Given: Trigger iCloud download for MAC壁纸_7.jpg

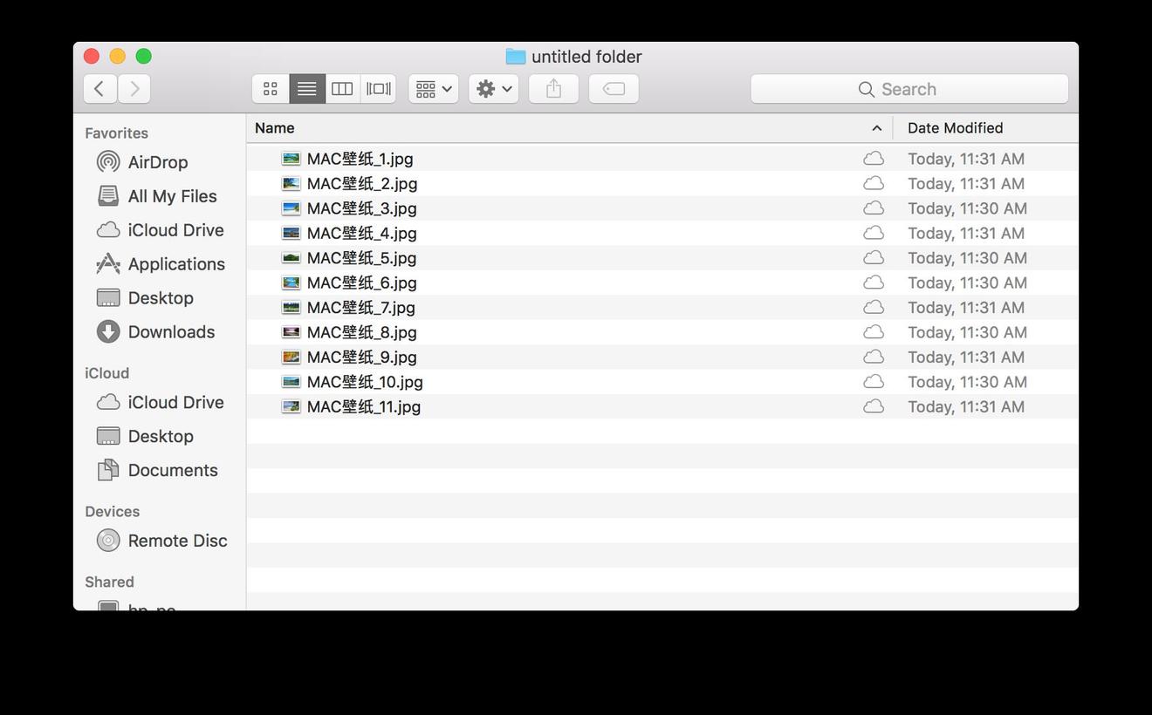Looking at the screenshot, I should [x=873, y=308].
